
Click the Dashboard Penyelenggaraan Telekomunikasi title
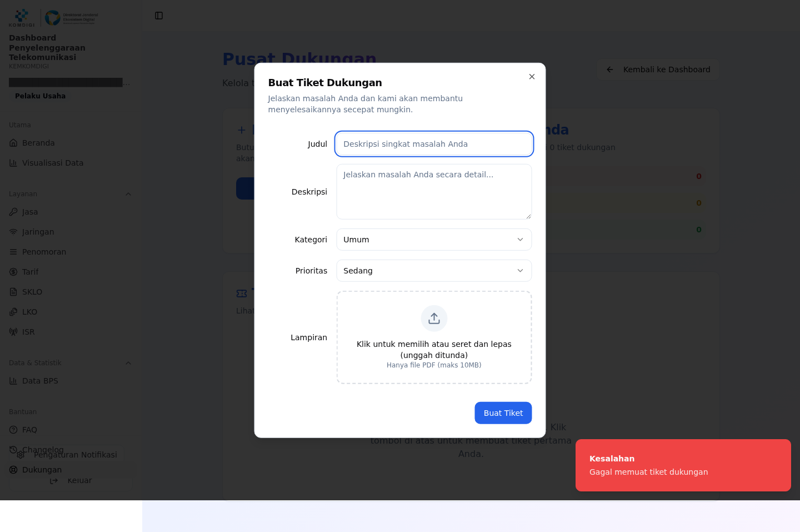coord(47,47)
